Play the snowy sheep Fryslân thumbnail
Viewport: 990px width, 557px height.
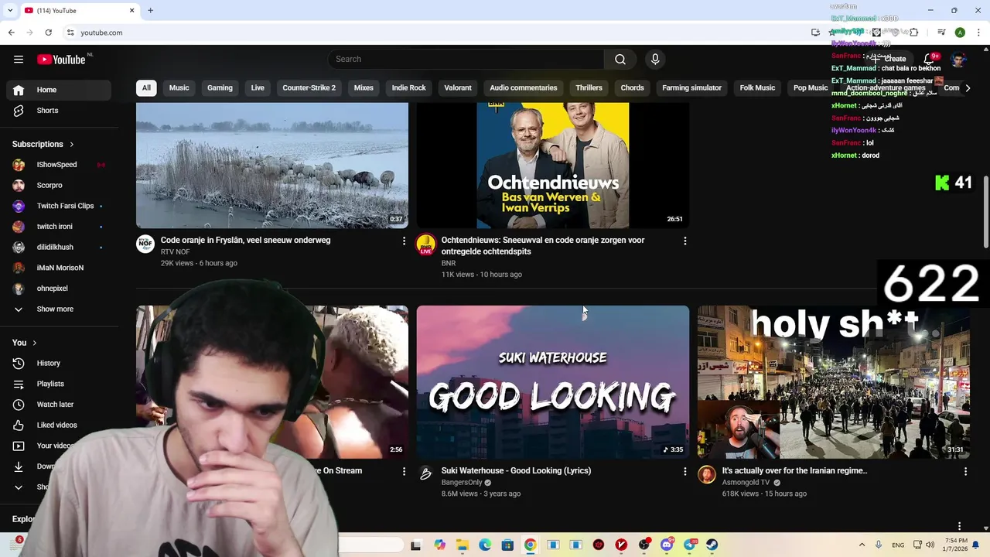tap(272, 165)
